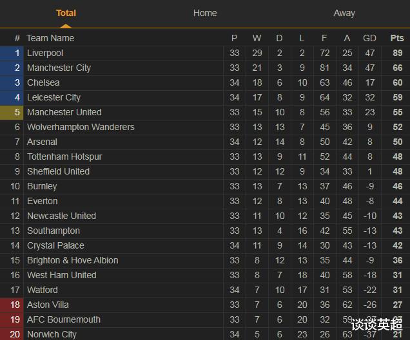This screenshot has width=410, height=340.
Task: Click on Wolverhampton Wanderers
Action: pos(81,127)
